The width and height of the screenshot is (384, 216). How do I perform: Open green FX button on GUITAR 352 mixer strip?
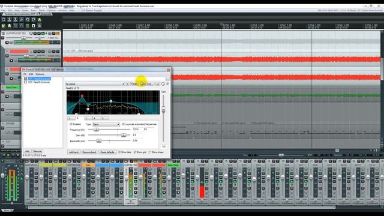[136, 182]
